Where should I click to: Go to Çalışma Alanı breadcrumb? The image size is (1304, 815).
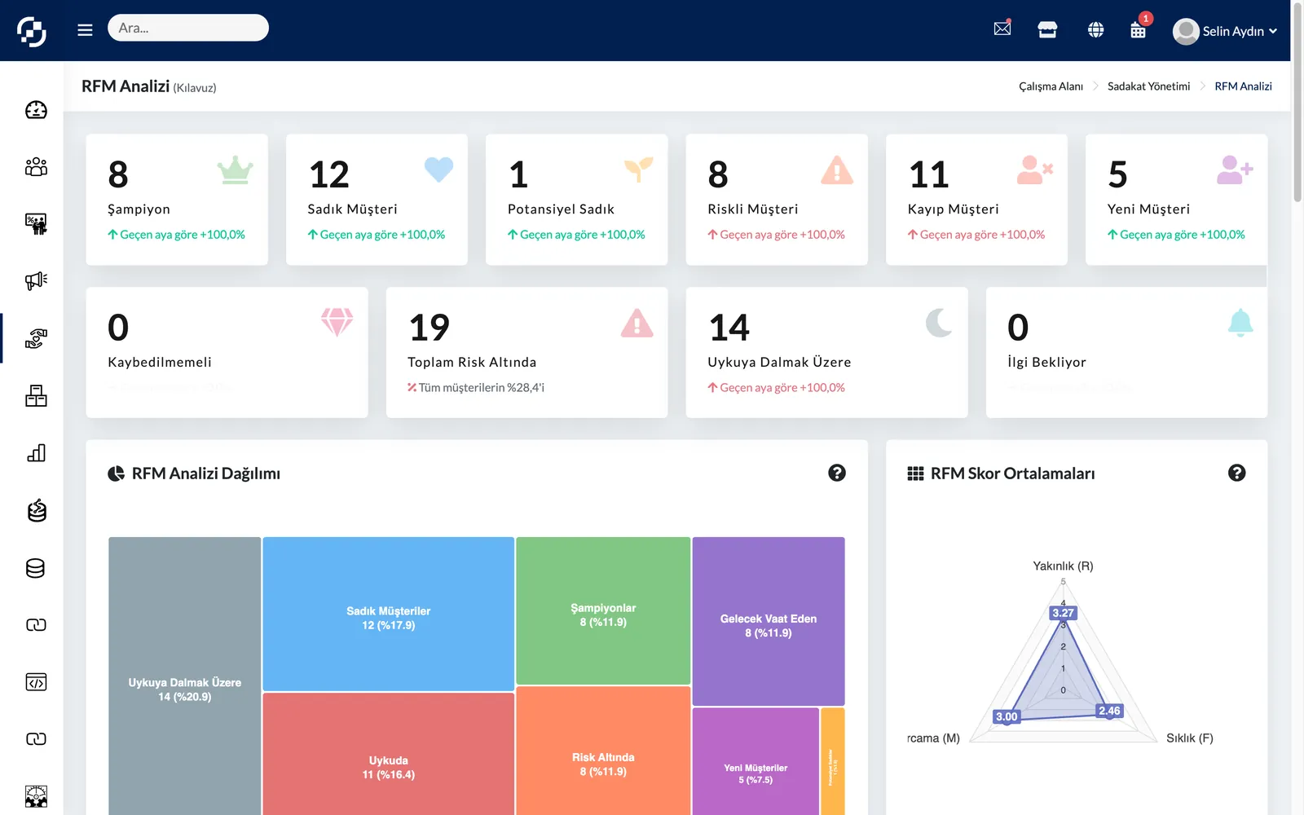(x=1051, y=86)
